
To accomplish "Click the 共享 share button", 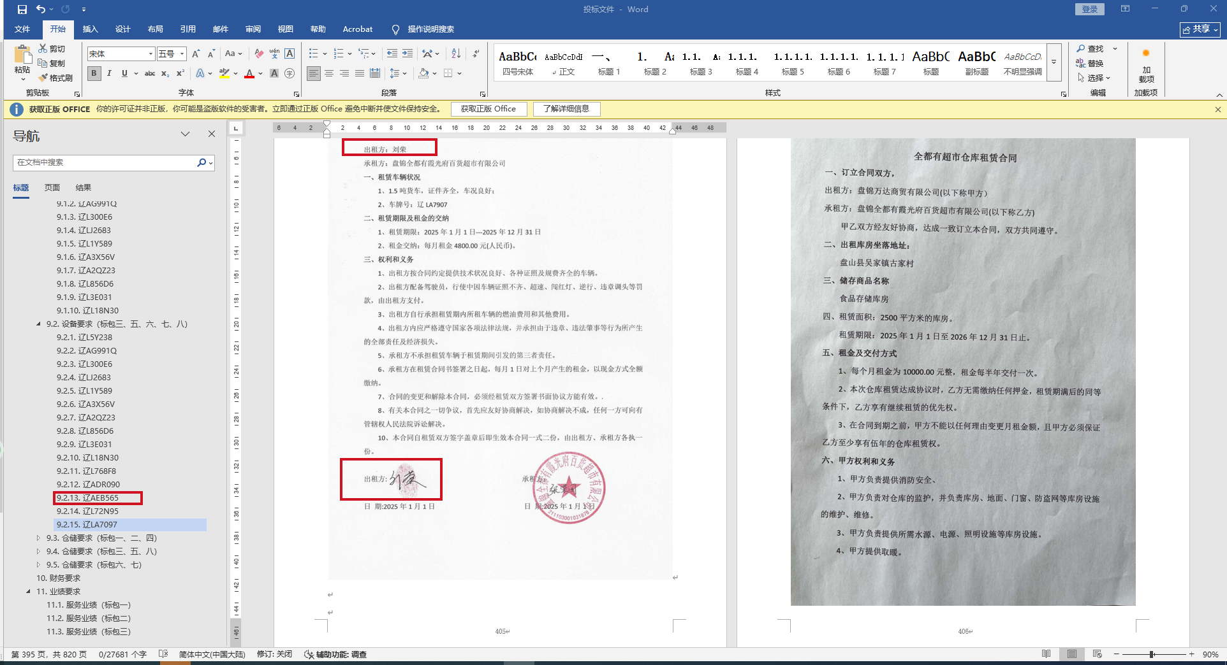I will 1200,29.
